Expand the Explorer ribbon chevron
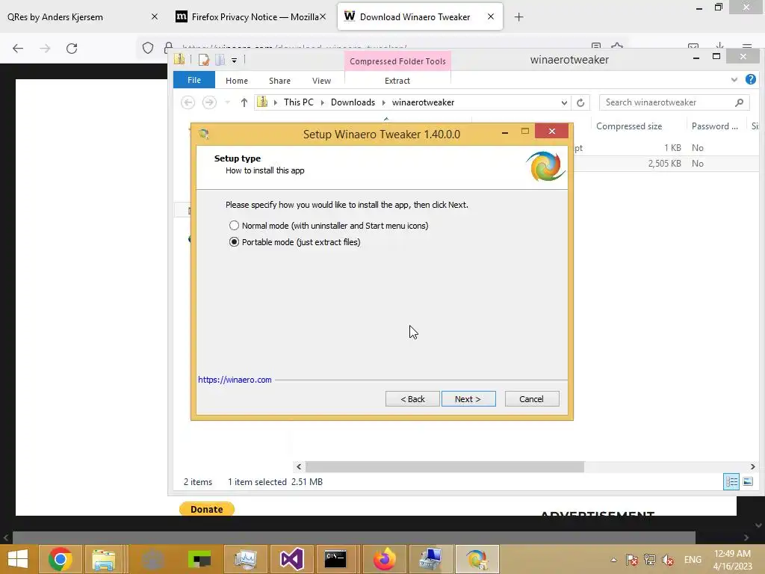Image resolution: width=765 pixels, height=574 pixels. (734, 79)
